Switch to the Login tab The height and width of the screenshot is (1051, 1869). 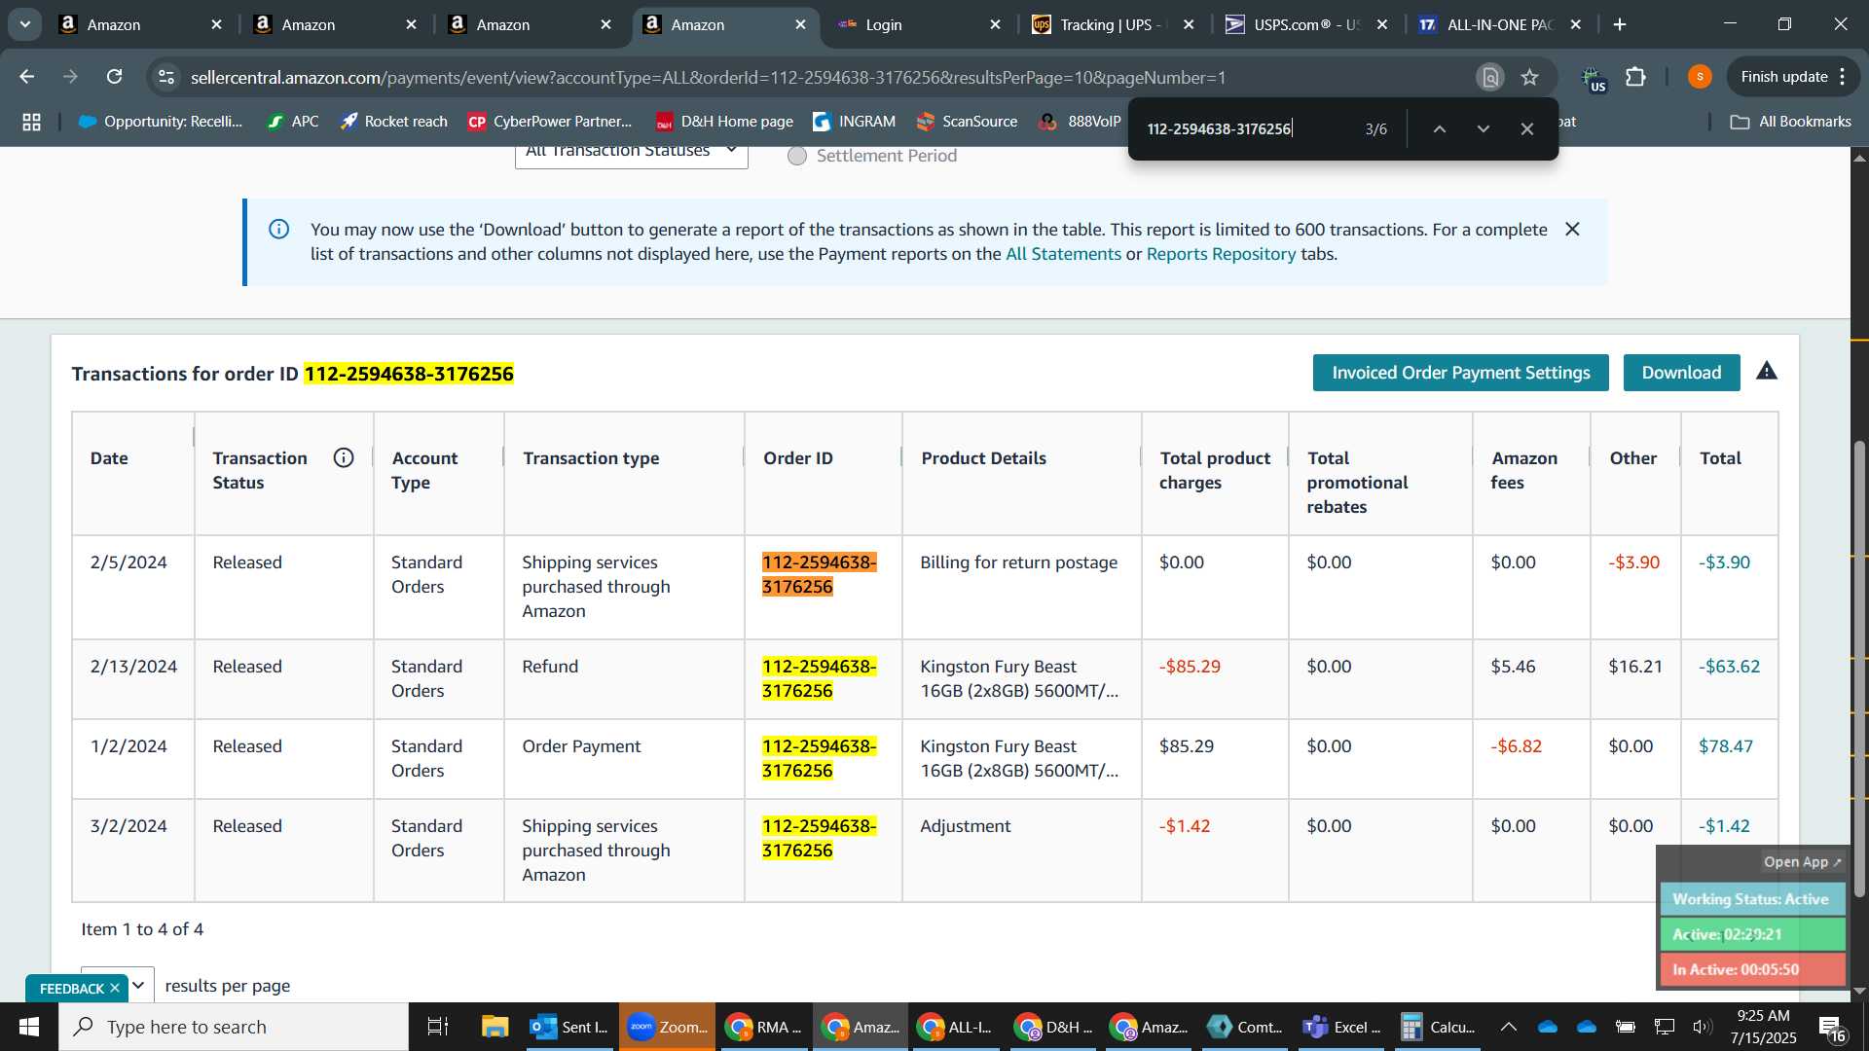click(920, 24)
